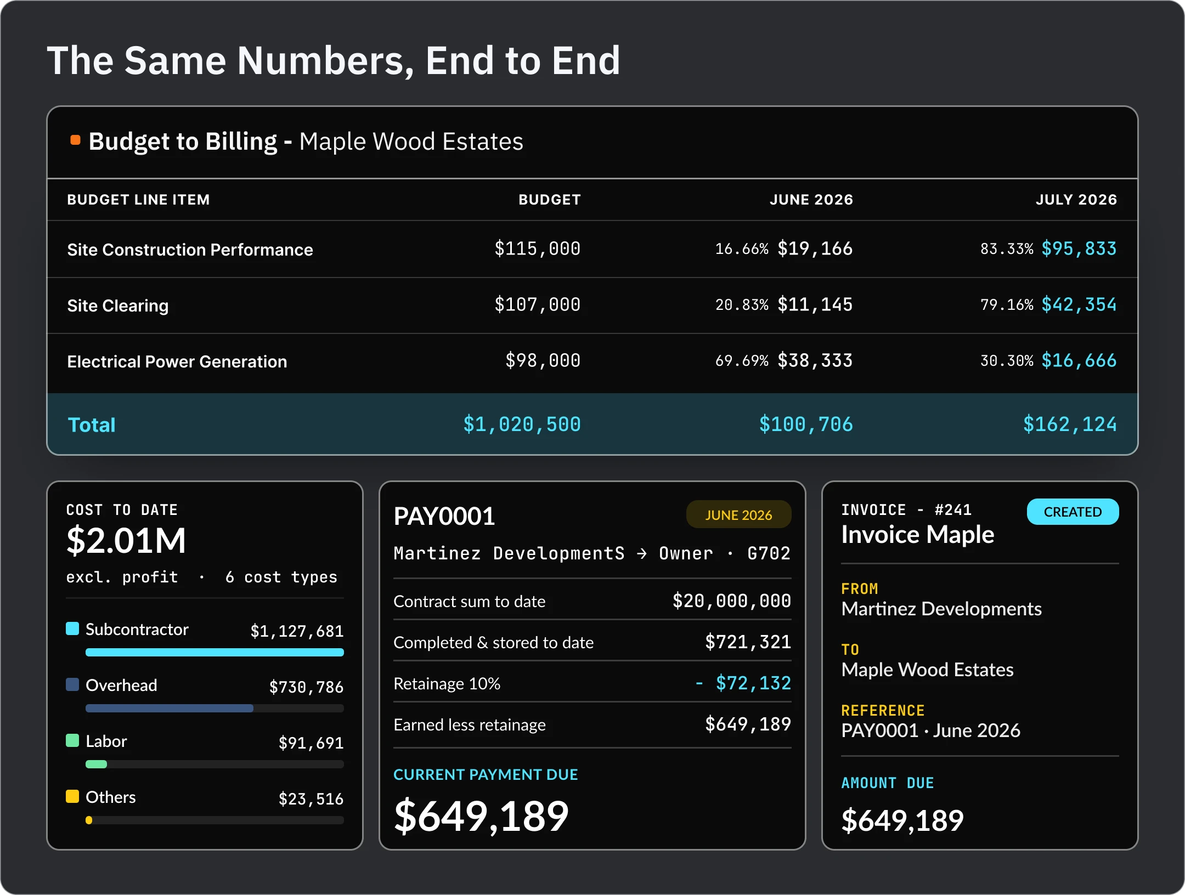Click the $1,020,500 total budget
This screenshot has height=895, width=1185.
point(522,424)
